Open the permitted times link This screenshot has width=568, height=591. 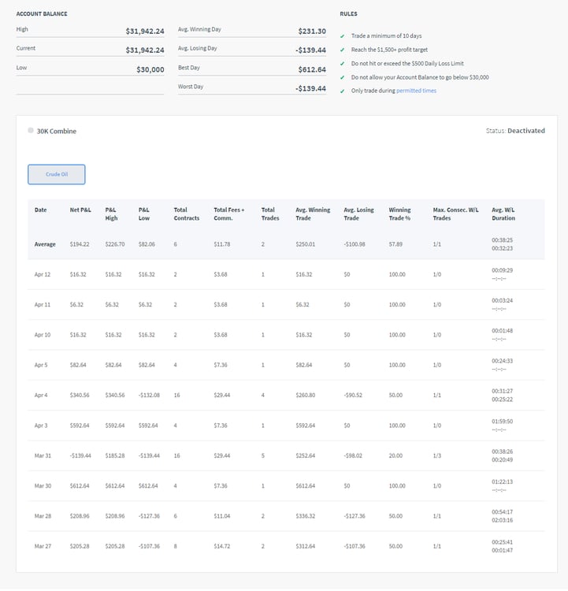(x=416, y=91)
